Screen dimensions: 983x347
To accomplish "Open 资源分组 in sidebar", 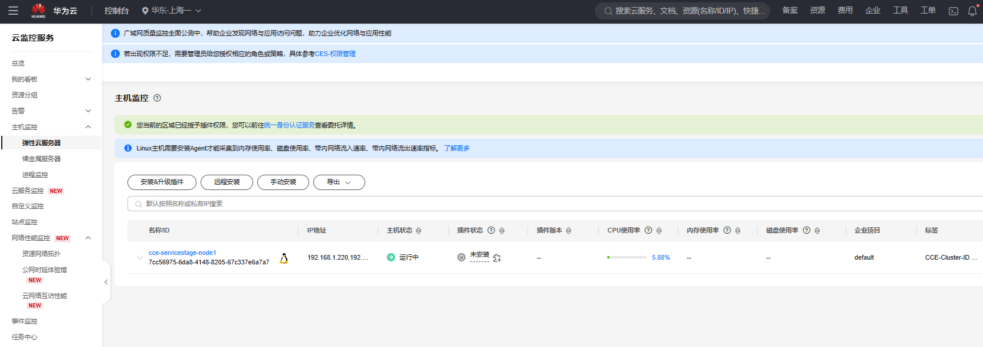I will coord(25,95).
